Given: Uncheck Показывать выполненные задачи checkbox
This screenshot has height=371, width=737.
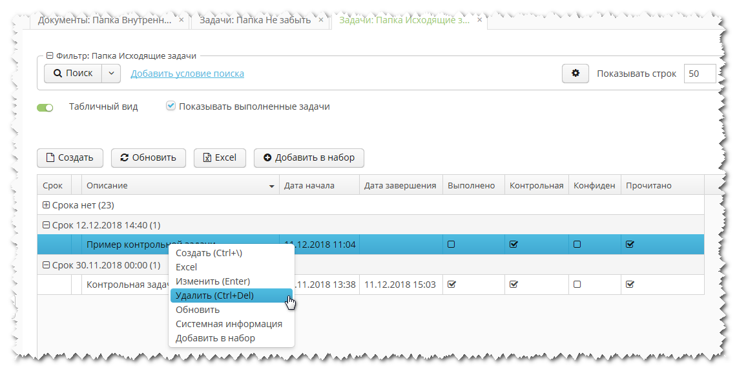Looking at the screenshot, I should click(171, 106).
